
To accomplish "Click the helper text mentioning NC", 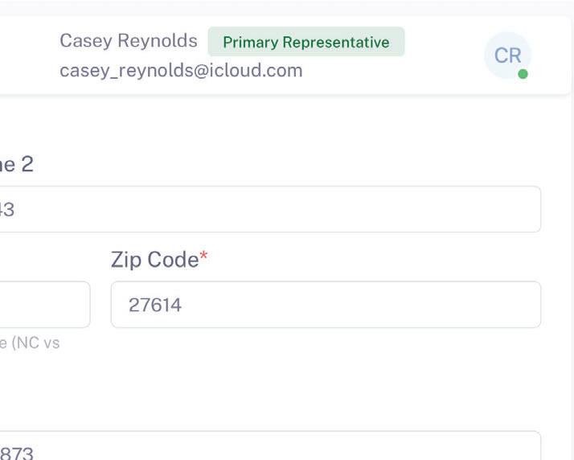I will click(30, 343).
